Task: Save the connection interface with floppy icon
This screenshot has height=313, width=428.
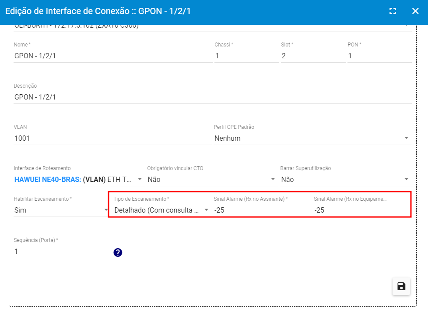Action: tap(401, 286)
